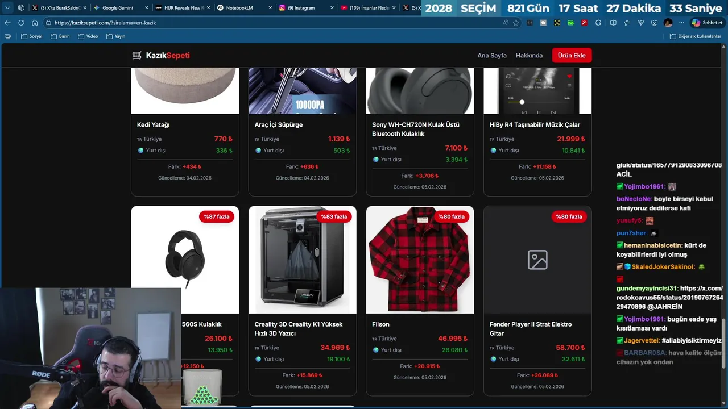Viewport: 728px width, 409px height.
Task: Open the Hakkında page link
Action: [529, 56]
